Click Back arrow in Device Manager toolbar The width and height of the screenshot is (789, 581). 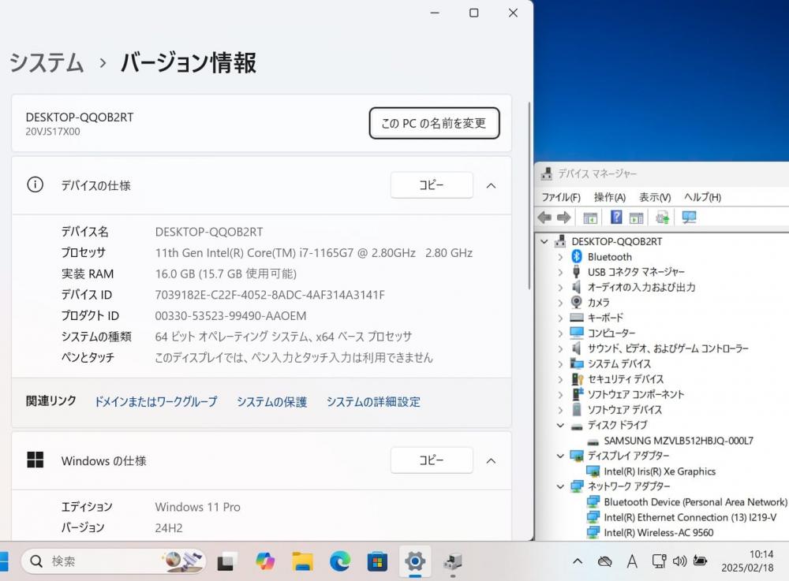(544, 218)
